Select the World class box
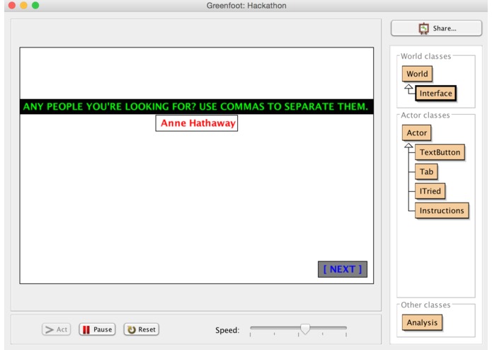492x350 pixels. (x=417, y=74)
